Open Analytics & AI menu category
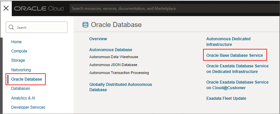The width and height of the screenshot is (280, 114). click(23, 98)
